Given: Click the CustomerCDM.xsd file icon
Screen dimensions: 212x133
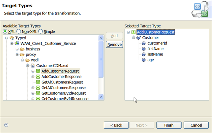Looking at the screenshot, I should pos(33,66).
